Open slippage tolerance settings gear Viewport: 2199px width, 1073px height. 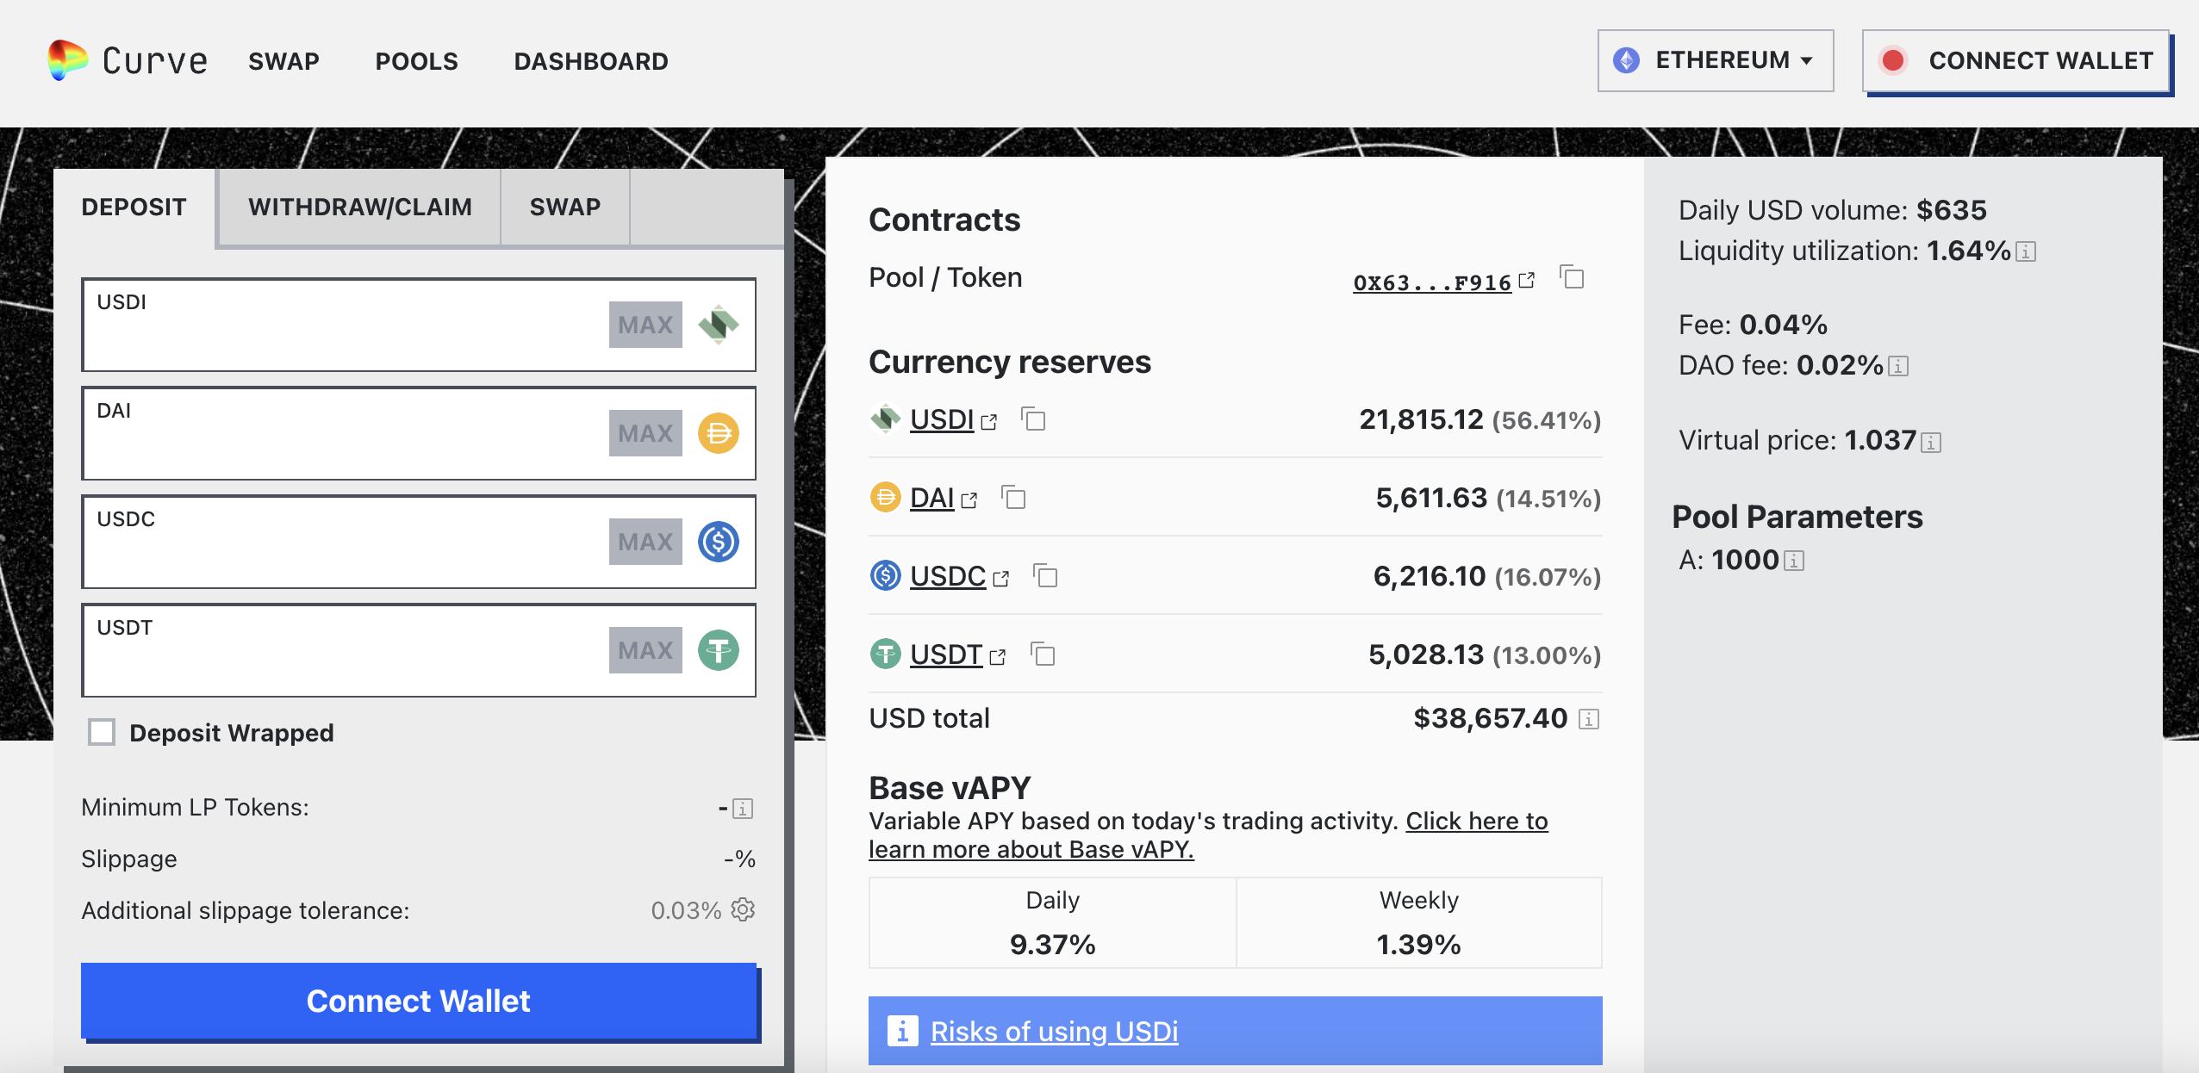[x=743, y=909]
